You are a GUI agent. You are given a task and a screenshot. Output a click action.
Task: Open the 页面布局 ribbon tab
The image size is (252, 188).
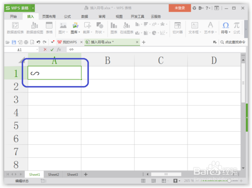[49, 17]
